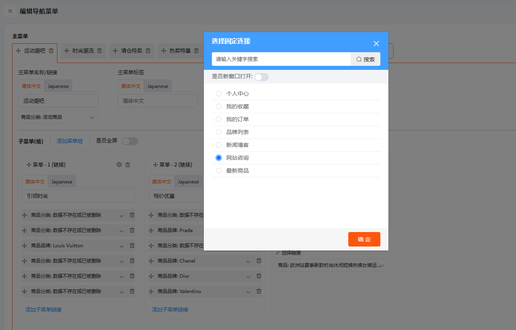Click the 引领时尚 input field

(x=78, y=196)
